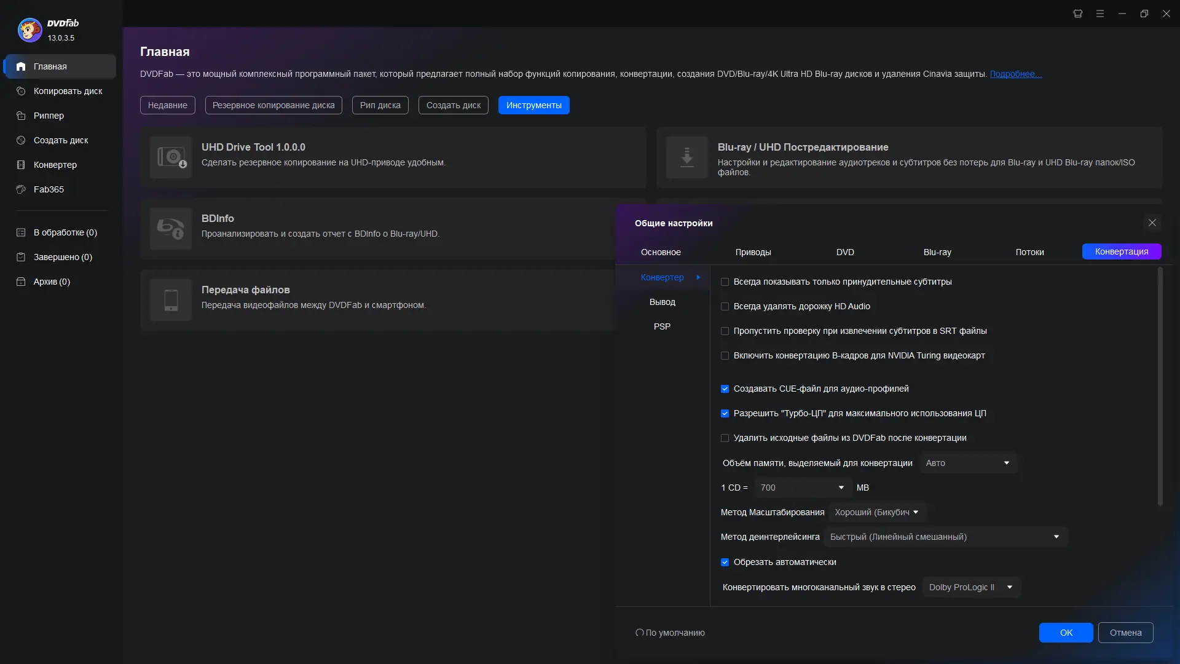
Task: Click the Blu-ray / UHD Постредактирование download icon
Action: 687,157
